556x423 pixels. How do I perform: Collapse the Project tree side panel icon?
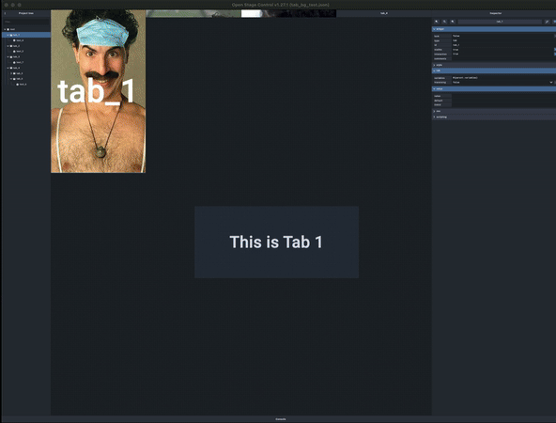coord(5,13)
